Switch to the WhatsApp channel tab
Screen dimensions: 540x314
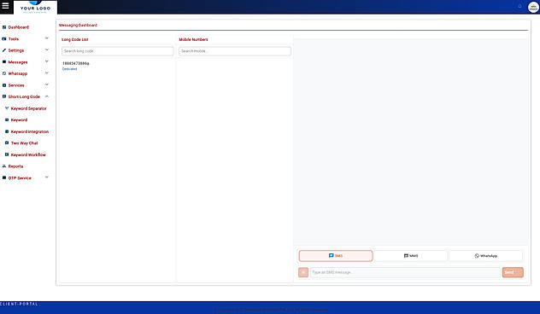(485, 256)
